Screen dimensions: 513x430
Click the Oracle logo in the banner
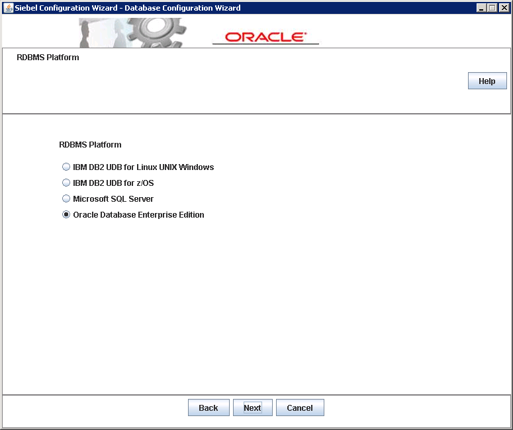click(265, 37)
